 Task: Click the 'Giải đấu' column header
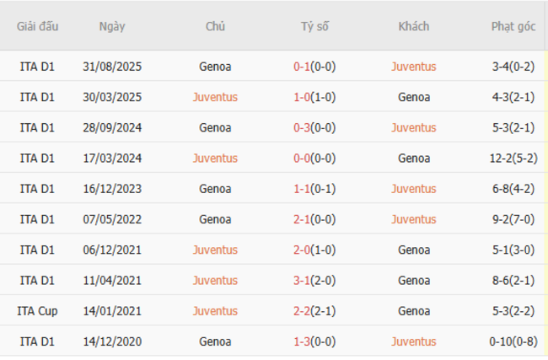click(x=37, y=26)
